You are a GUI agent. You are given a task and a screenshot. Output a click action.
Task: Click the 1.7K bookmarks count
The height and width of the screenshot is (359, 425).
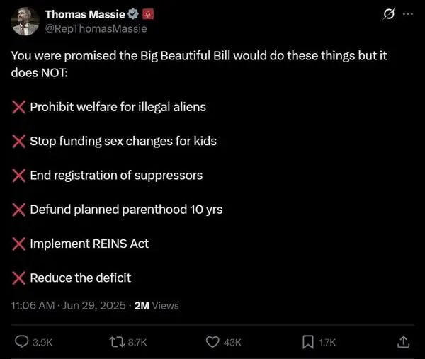point(327,342)
